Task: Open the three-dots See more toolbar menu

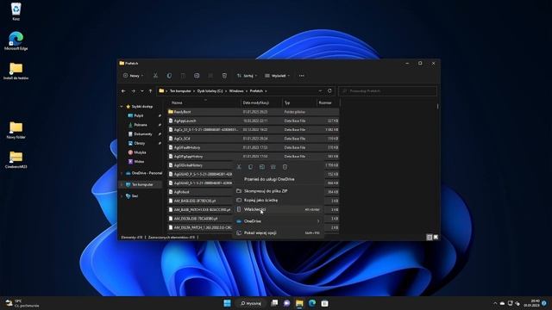Action: (301, 76)
